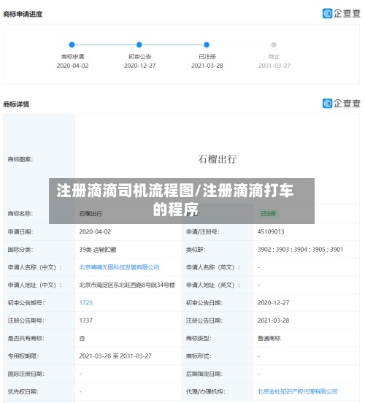Click date 2020-12-27 under 初审公告 in timeline

tap(140, 66)
